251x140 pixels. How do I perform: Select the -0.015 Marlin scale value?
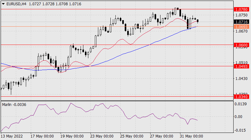point(240,130)
